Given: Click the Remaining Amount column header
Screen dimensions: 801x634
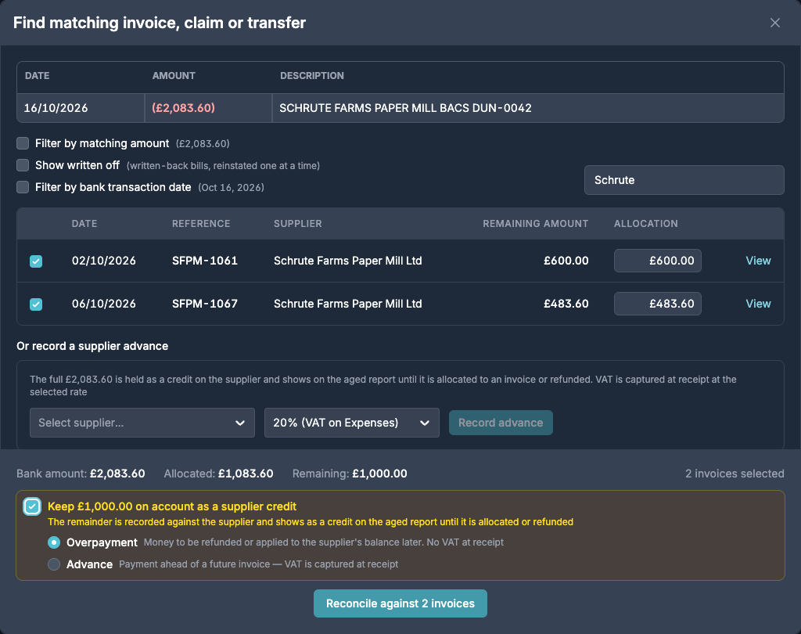Looking at the screenshot, I should [535, 223].
